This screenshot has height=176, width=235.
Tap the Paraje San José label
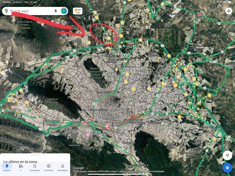point(57,60)
